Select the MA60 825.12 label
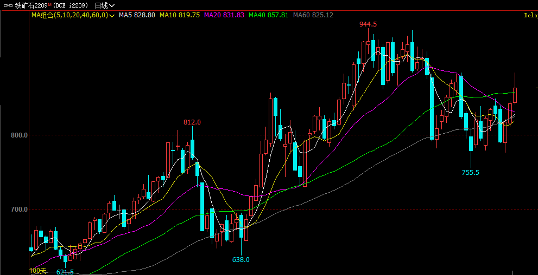The width and height of the screenshot is (538, 275). click(313, 15)
